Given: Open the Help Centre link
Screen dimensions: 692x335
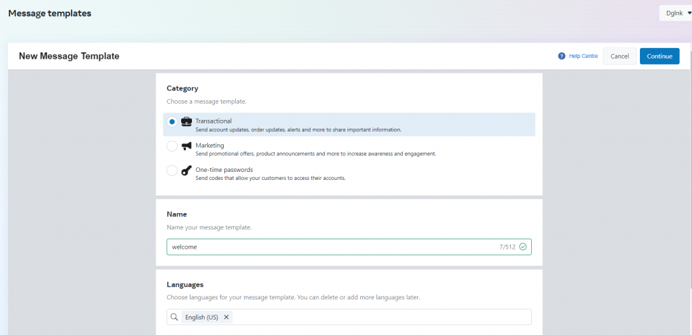Looking at the screenshot, I should click(583, 56).
